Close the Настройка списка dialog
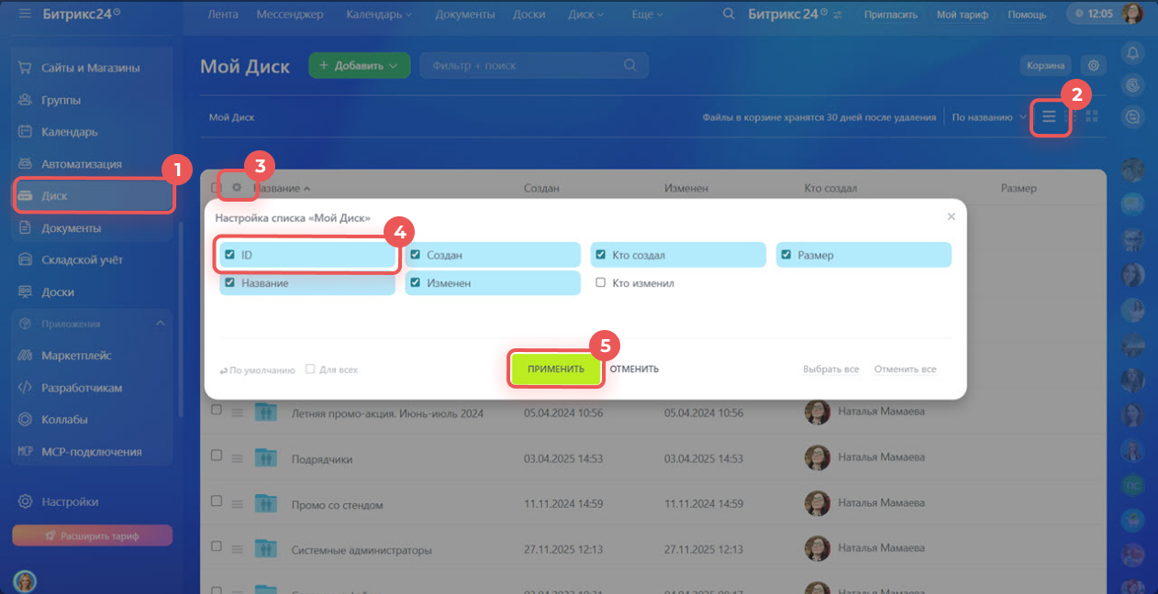This screenshot has width=1158, height=594. point(951,217)
